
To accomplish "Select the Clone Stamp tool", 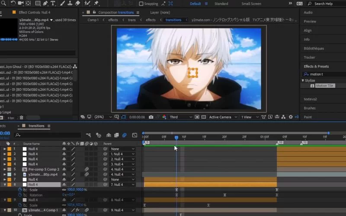I will 70,3.
